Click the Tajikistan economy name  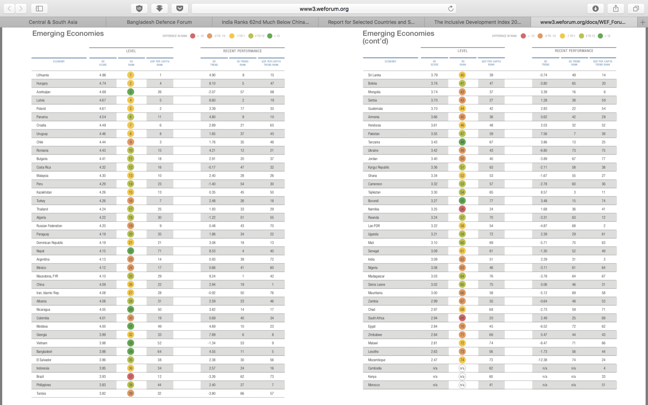(x=374, y=192)
